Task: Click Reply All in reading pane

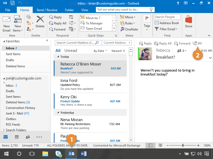Action: (x=163, y=43)
